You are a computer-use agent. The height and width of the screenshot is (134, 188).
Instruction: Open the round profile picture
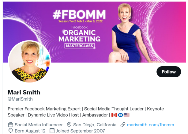pos(29,62)
